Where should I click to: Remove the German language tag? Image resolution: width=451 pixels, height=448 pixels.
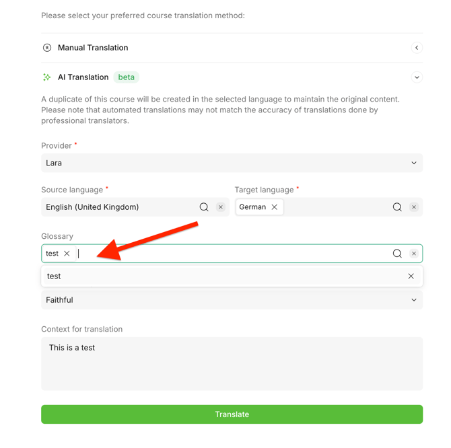click(x=275, y=207)
